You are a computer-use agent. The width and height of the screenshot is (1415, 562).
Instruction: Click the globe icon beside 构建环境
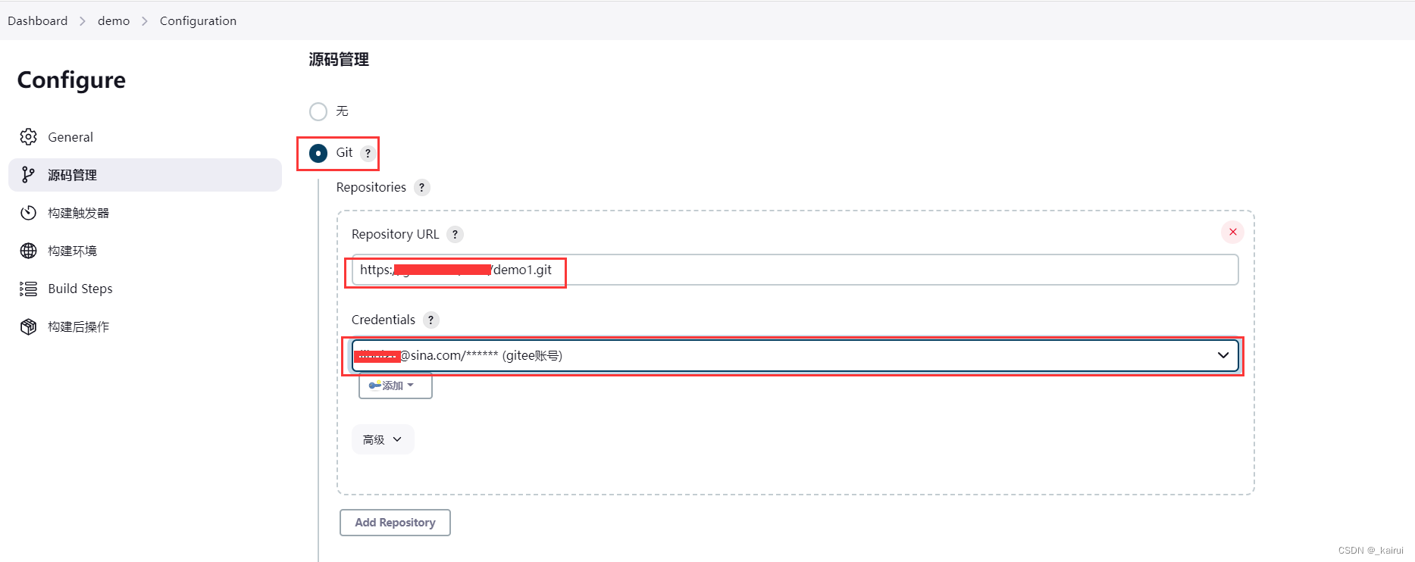coord(28,251)
